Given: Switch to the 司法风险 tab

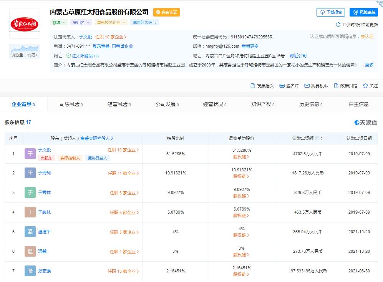Looking at the screenshot, I should [x=70, y=104].
